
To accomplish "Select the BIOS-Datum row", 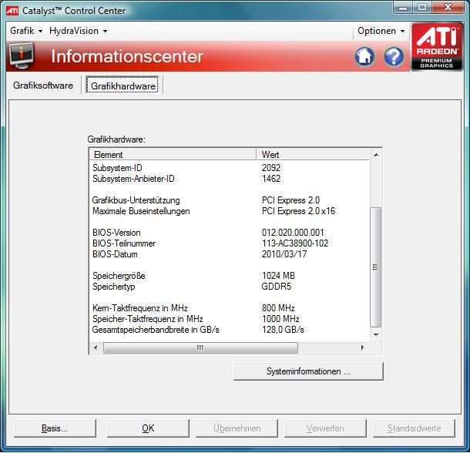I will click(230, 254).
